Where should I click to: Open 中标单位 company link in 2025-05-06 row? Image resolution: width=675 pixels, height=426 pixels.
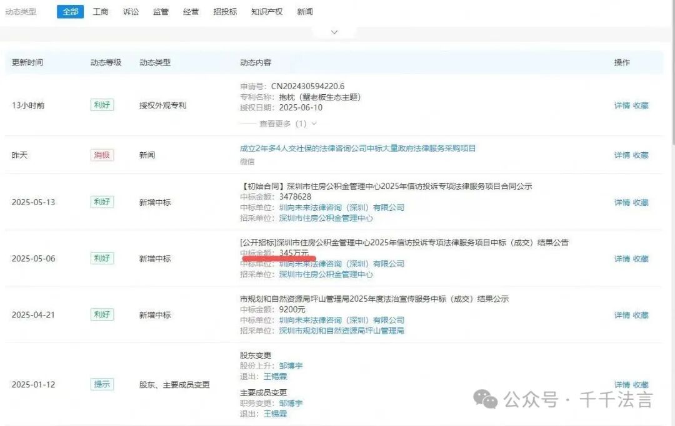tap(342, 264)
